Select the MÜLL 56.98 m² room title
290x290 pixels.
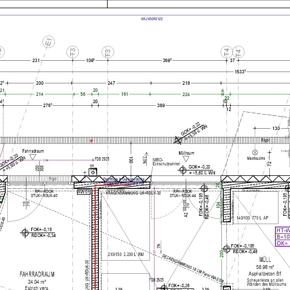(x=265, y=263)
